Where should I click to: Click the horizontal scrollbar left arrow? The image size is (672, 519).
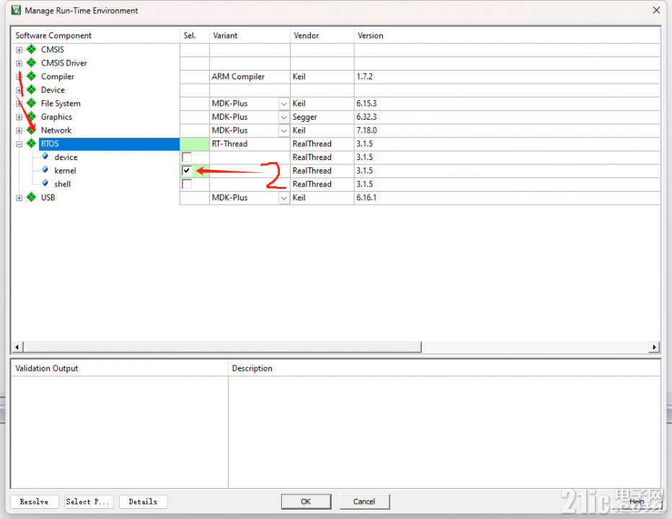point(17,347)
